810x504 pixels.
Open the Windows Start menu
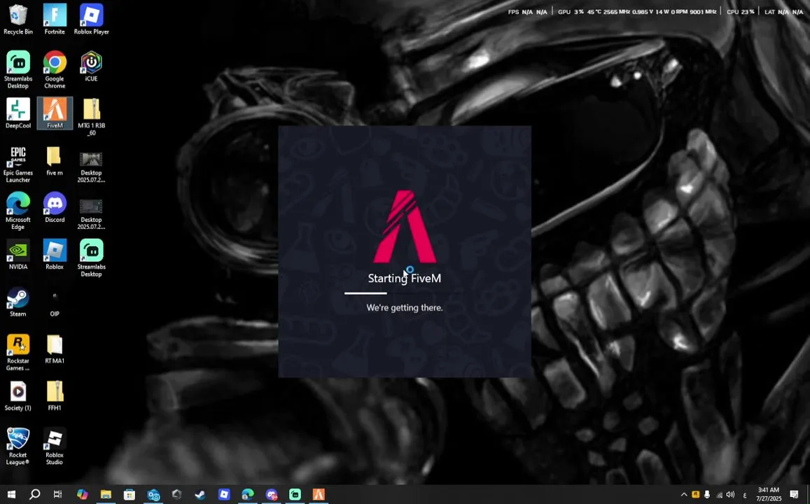[x=11, y=494]
